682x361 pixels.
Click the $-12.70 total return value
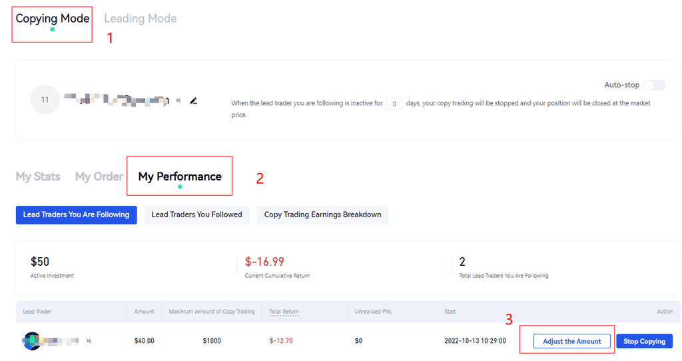coord(281,341)
